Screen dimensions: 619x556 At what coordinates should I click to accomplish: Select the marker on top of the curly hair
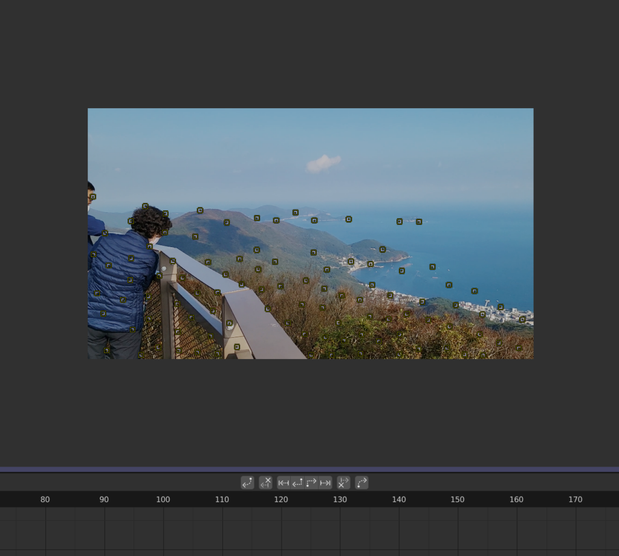pyautogui.click(x=145, y=206)
